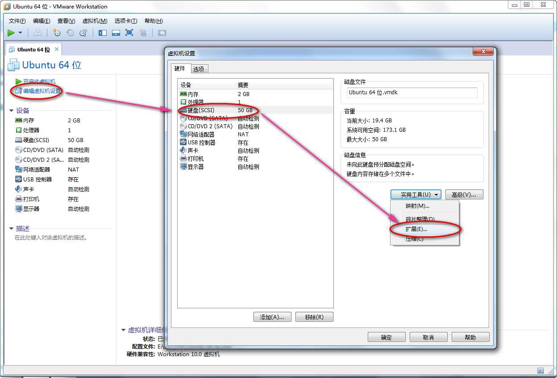Select 网络适配器 row in settings dialog
Screen dimensions: 557x378
pos(255,134)
